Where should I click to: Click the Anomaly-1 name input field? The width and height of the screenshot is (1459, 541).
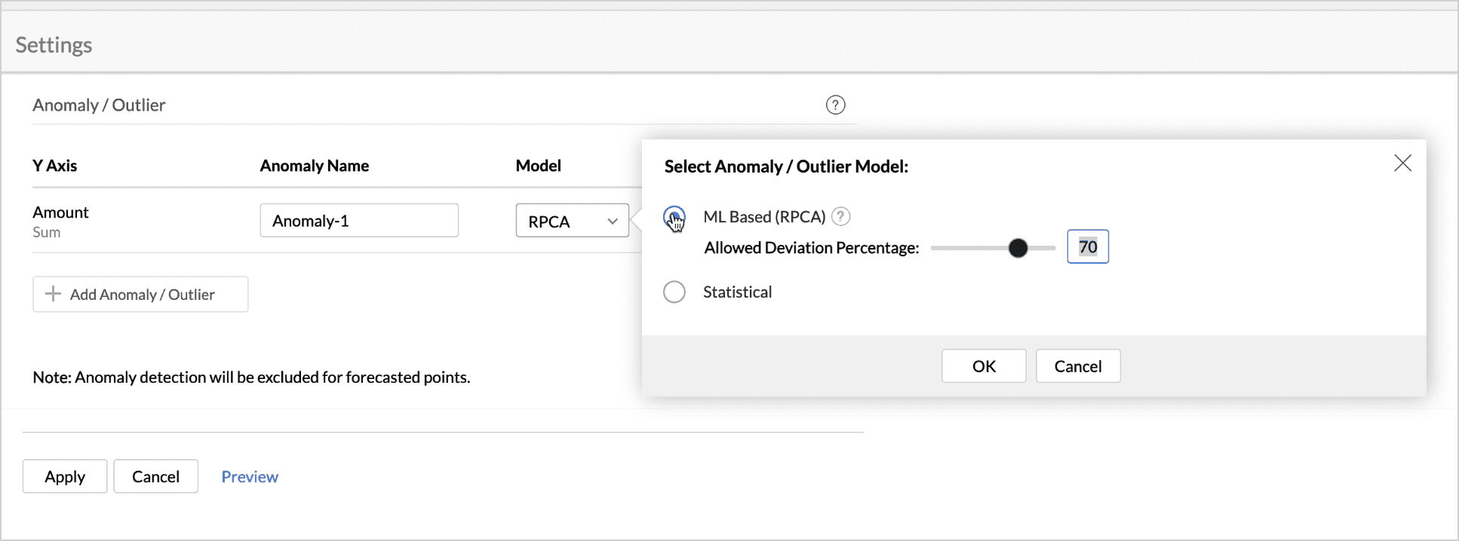pyautogui.click(x=358, y=221)
